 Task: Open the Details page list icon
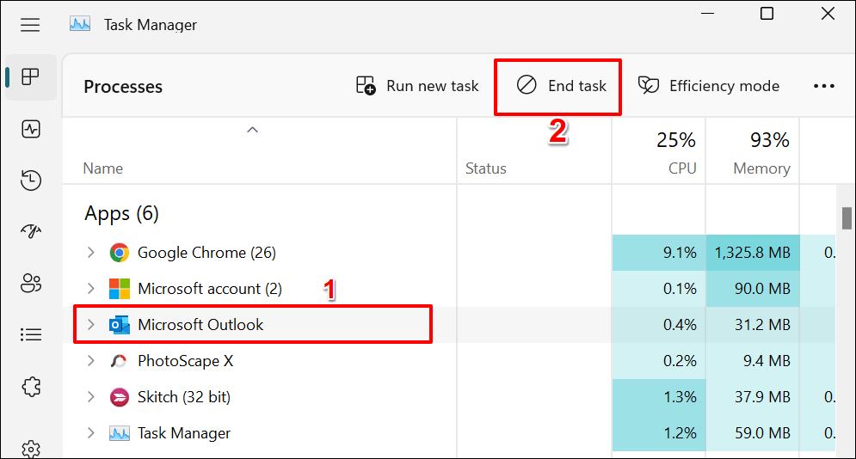[x=31, y=334]
